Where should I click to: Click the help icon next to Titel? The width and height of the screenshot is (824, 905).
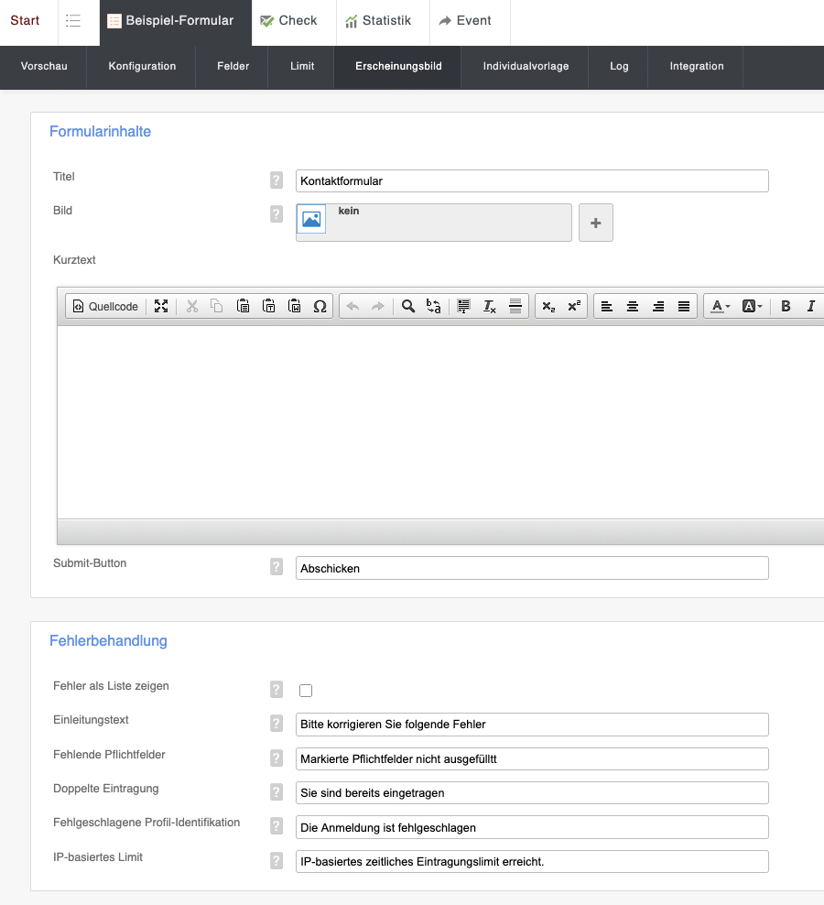[x=276, y=180]
